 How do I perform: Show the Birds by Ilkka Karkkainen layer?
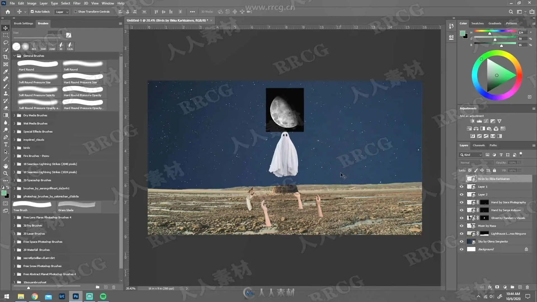(x=461, y=179)
